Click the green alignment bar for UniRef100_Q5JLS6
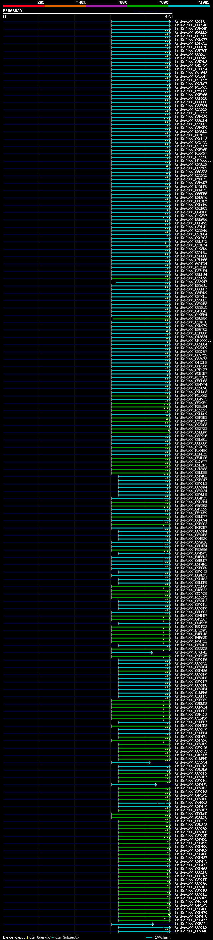This screenshot has height=940, width=213. click(141, 458)
